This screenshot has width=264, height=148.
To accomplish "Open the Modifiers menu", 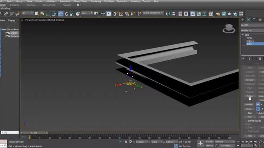I will pos(51,1).
